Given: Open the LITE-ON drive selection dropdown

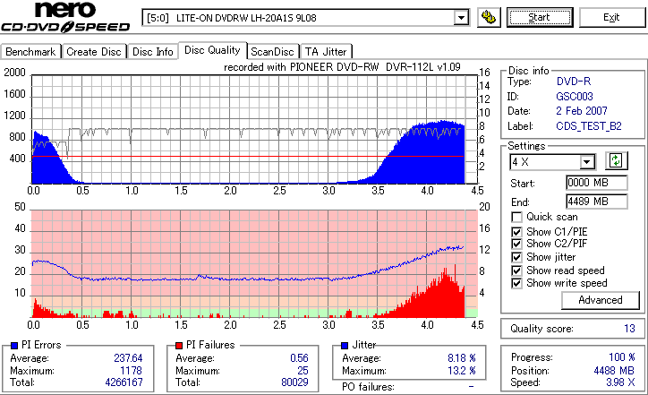Looking at the screenshot, I should 305,18.
